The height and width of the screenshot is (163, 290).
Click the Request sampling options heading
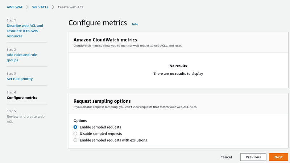(102, 101)
